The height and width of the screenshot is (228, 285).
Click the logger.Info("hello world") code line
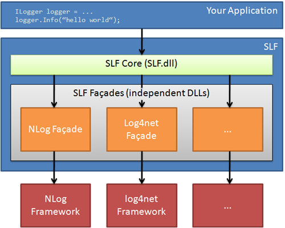click(x=67, y=20)
